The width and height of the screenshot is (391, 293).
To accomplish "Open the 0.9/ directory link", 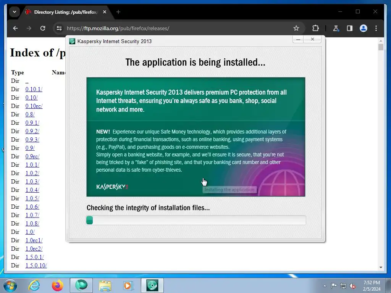I will (30, 148).
